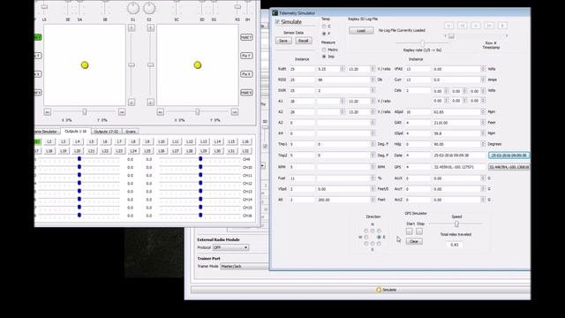
Task: Click the left stick's vertical trim down button
Action: click(x=132, y=102)
